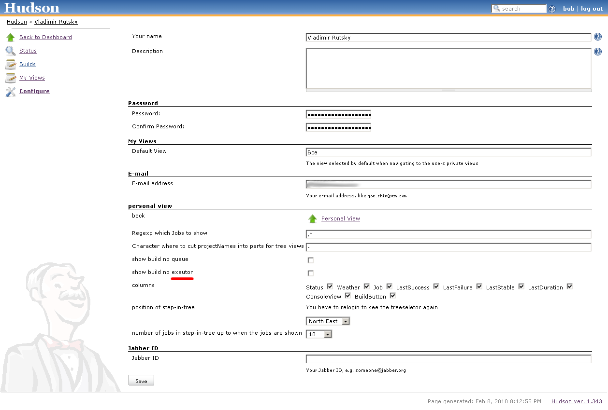Image resolution: width=608 pixels, height=410 pixels.
Task: Open the Builds link in sidebar
Action: (28, 65)
